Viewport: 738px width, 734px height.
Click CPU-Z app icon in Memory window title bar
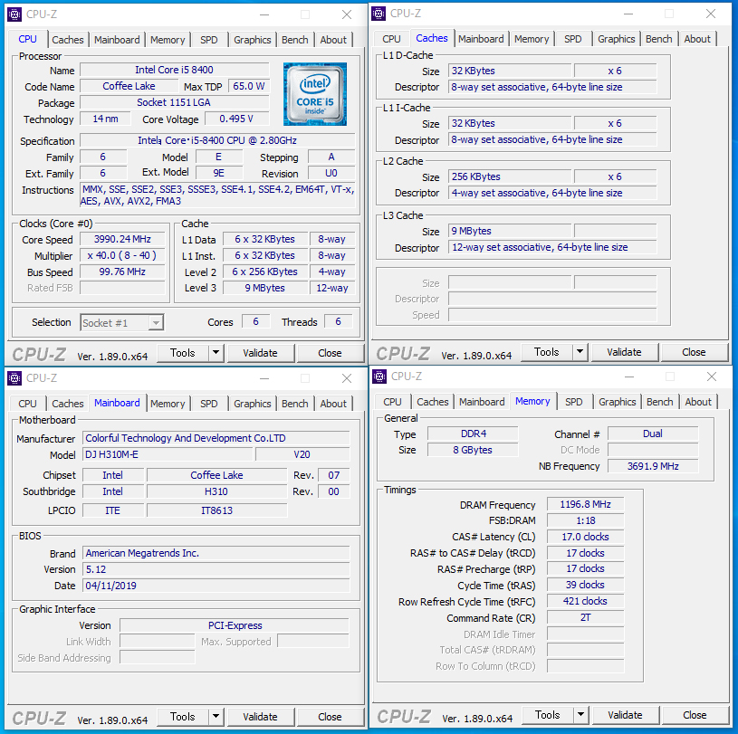click(x=379, y=377)
